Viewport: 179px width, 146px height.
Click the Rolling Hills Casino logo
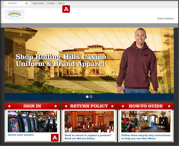click(14, 15)
